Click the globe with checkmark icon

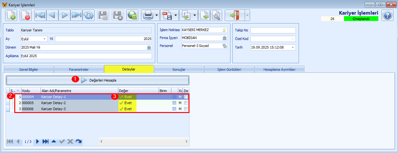132,15
